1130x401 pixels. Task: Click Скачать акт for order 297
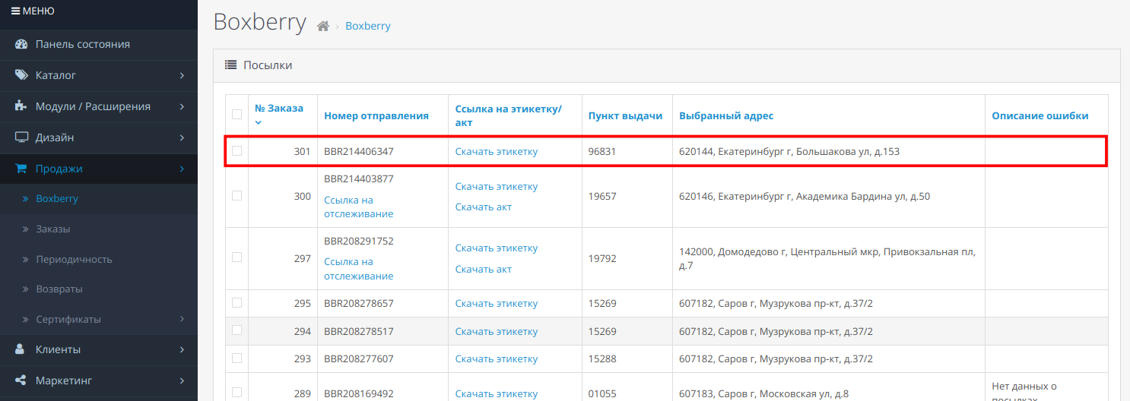pyautogui.click(x=484, y=269)
